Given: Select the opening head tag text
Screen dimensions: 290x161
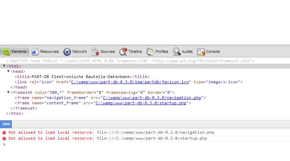Looking at the screenshot, I should [x=18, y=71].
